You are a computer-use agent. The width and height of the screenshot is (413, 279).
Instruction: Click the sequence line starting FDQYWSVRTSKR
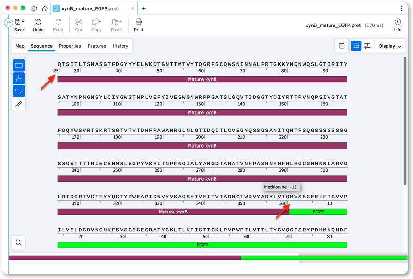203,130
